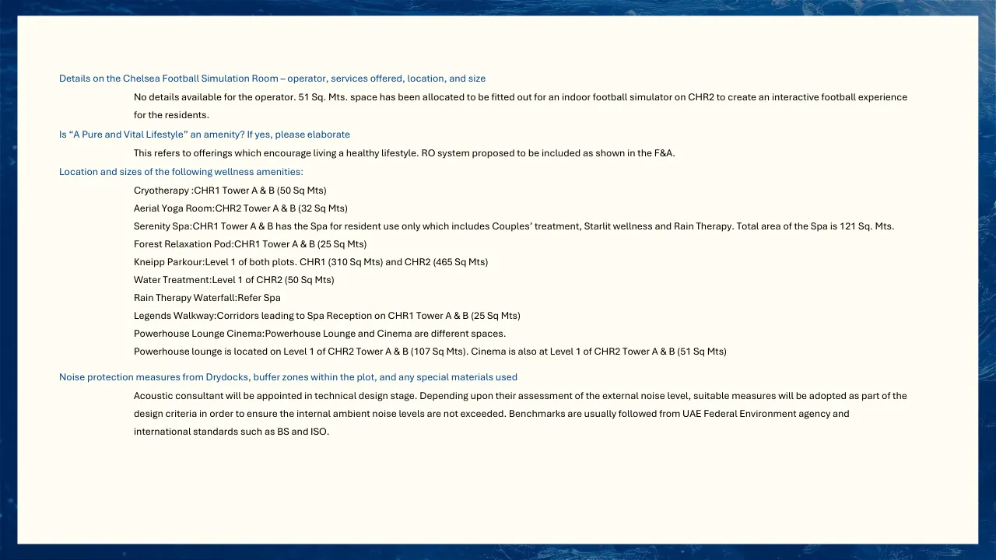Click the Noise protection measures from Drydocks heading

point(288,377)
